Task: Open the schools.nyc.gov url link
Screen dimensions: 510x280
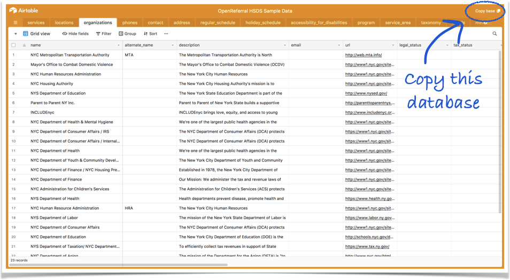Action: tap(369, 237)
